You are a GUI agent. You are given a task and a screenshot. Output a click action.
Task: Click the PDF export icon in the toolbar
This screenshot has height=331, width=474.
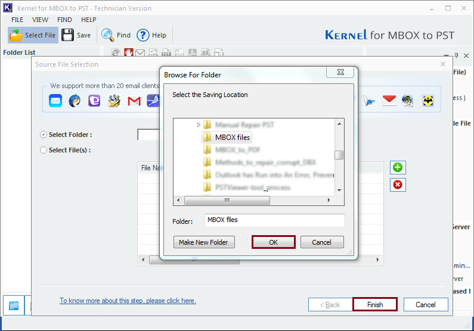click(x=193, y=52)
